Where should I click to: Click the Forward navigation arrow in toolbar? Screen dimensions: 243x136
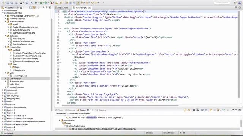(x=96, y=3)
